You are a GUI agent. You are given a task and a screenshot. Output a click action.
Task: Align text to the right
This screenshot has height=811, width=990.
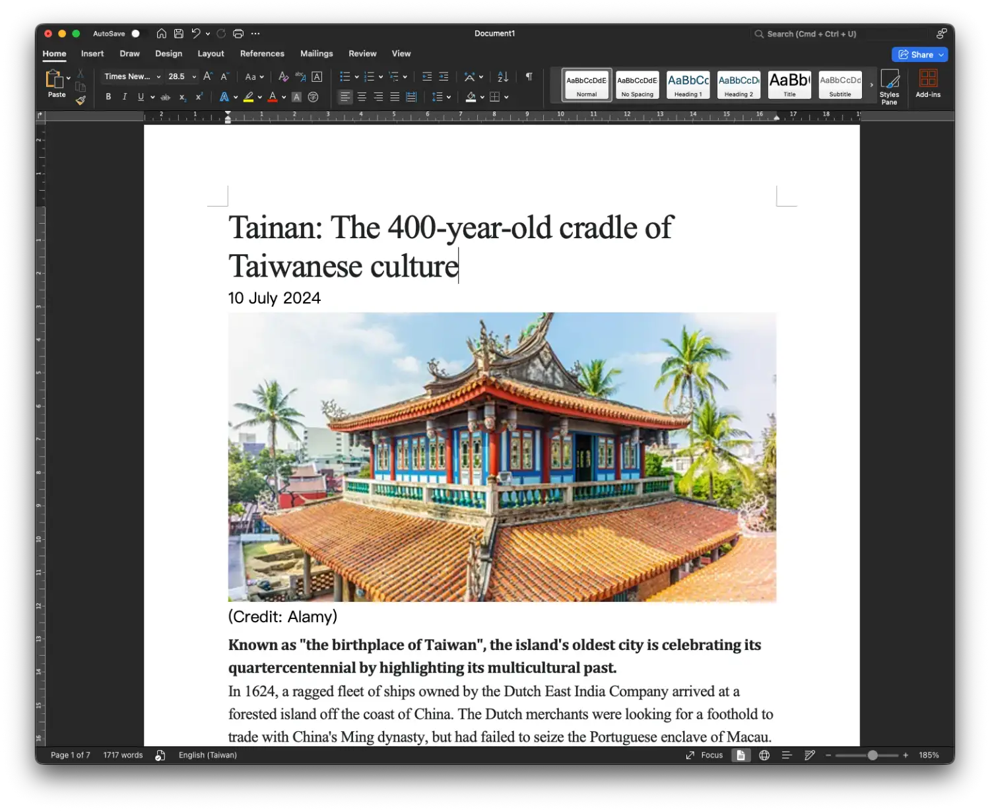click(x=378, y=97)
